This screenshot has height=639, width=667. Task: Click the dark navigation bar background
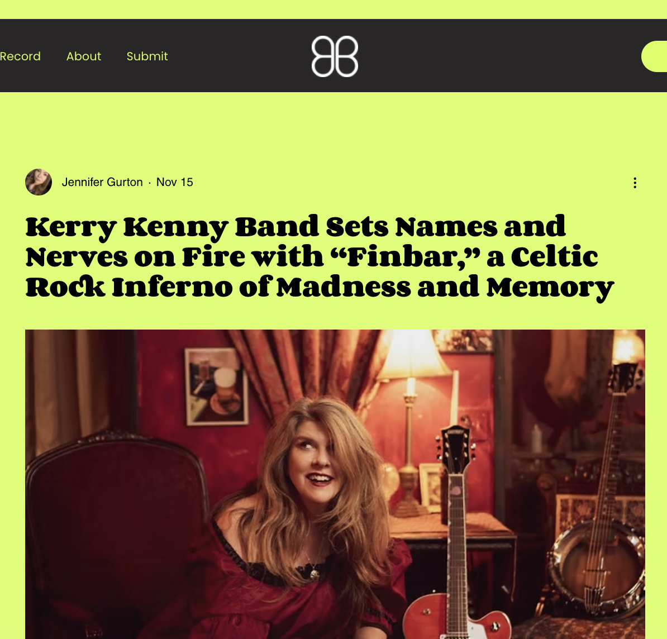(x=468, y=55)
